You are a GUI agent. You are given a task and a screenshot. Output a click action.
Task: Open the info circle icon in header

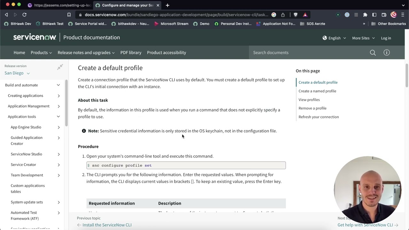387,52
